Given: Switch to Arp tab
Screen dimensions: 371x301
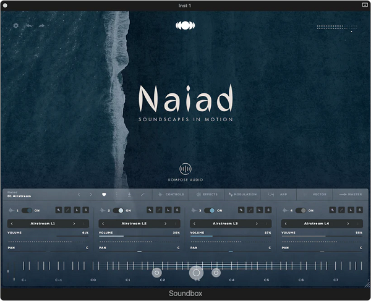Looking at the screenshot, I should 278,194.
